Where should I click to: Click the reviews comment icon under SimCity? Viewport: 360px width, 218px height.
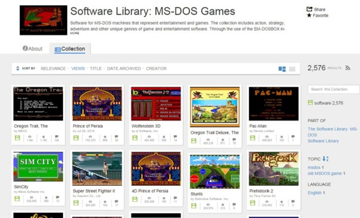point(57,198)
